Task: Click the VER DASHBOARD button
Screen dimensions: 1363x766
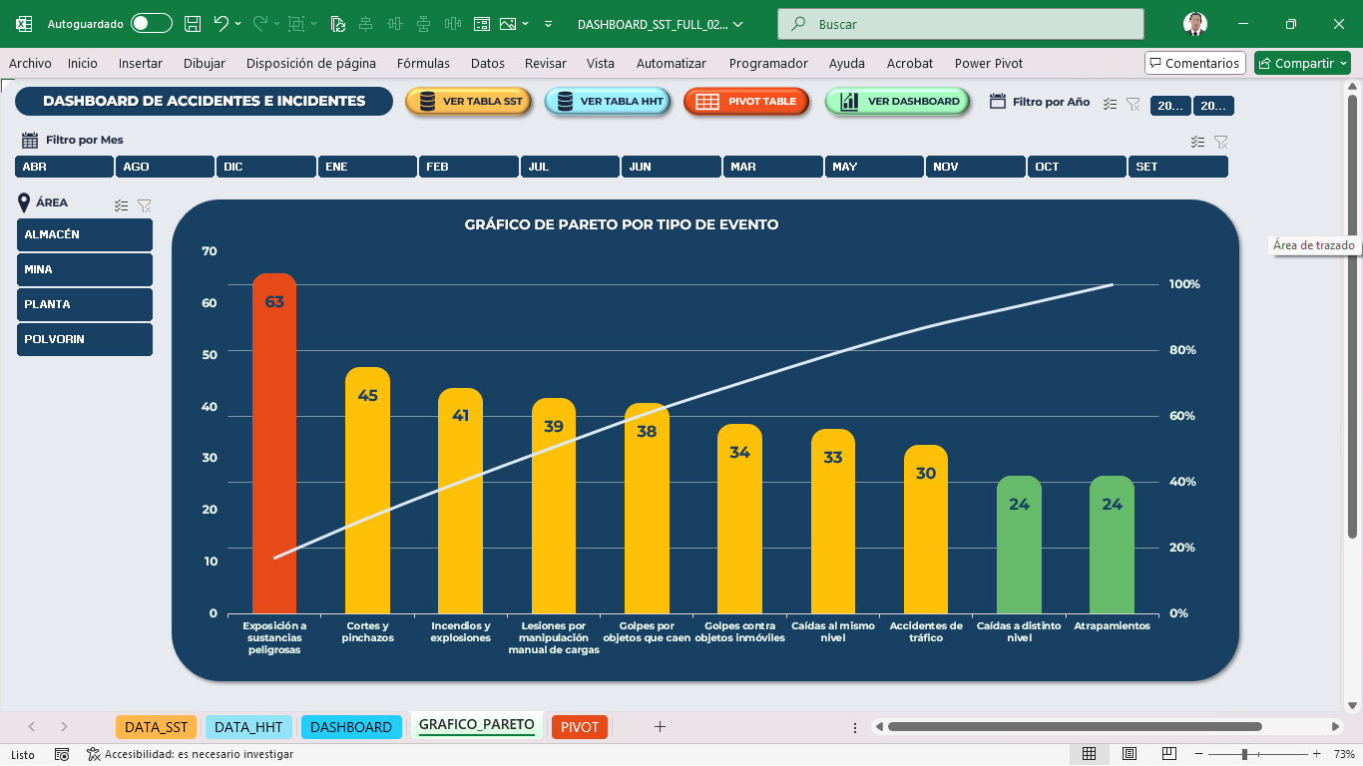Action: (898, 102)
